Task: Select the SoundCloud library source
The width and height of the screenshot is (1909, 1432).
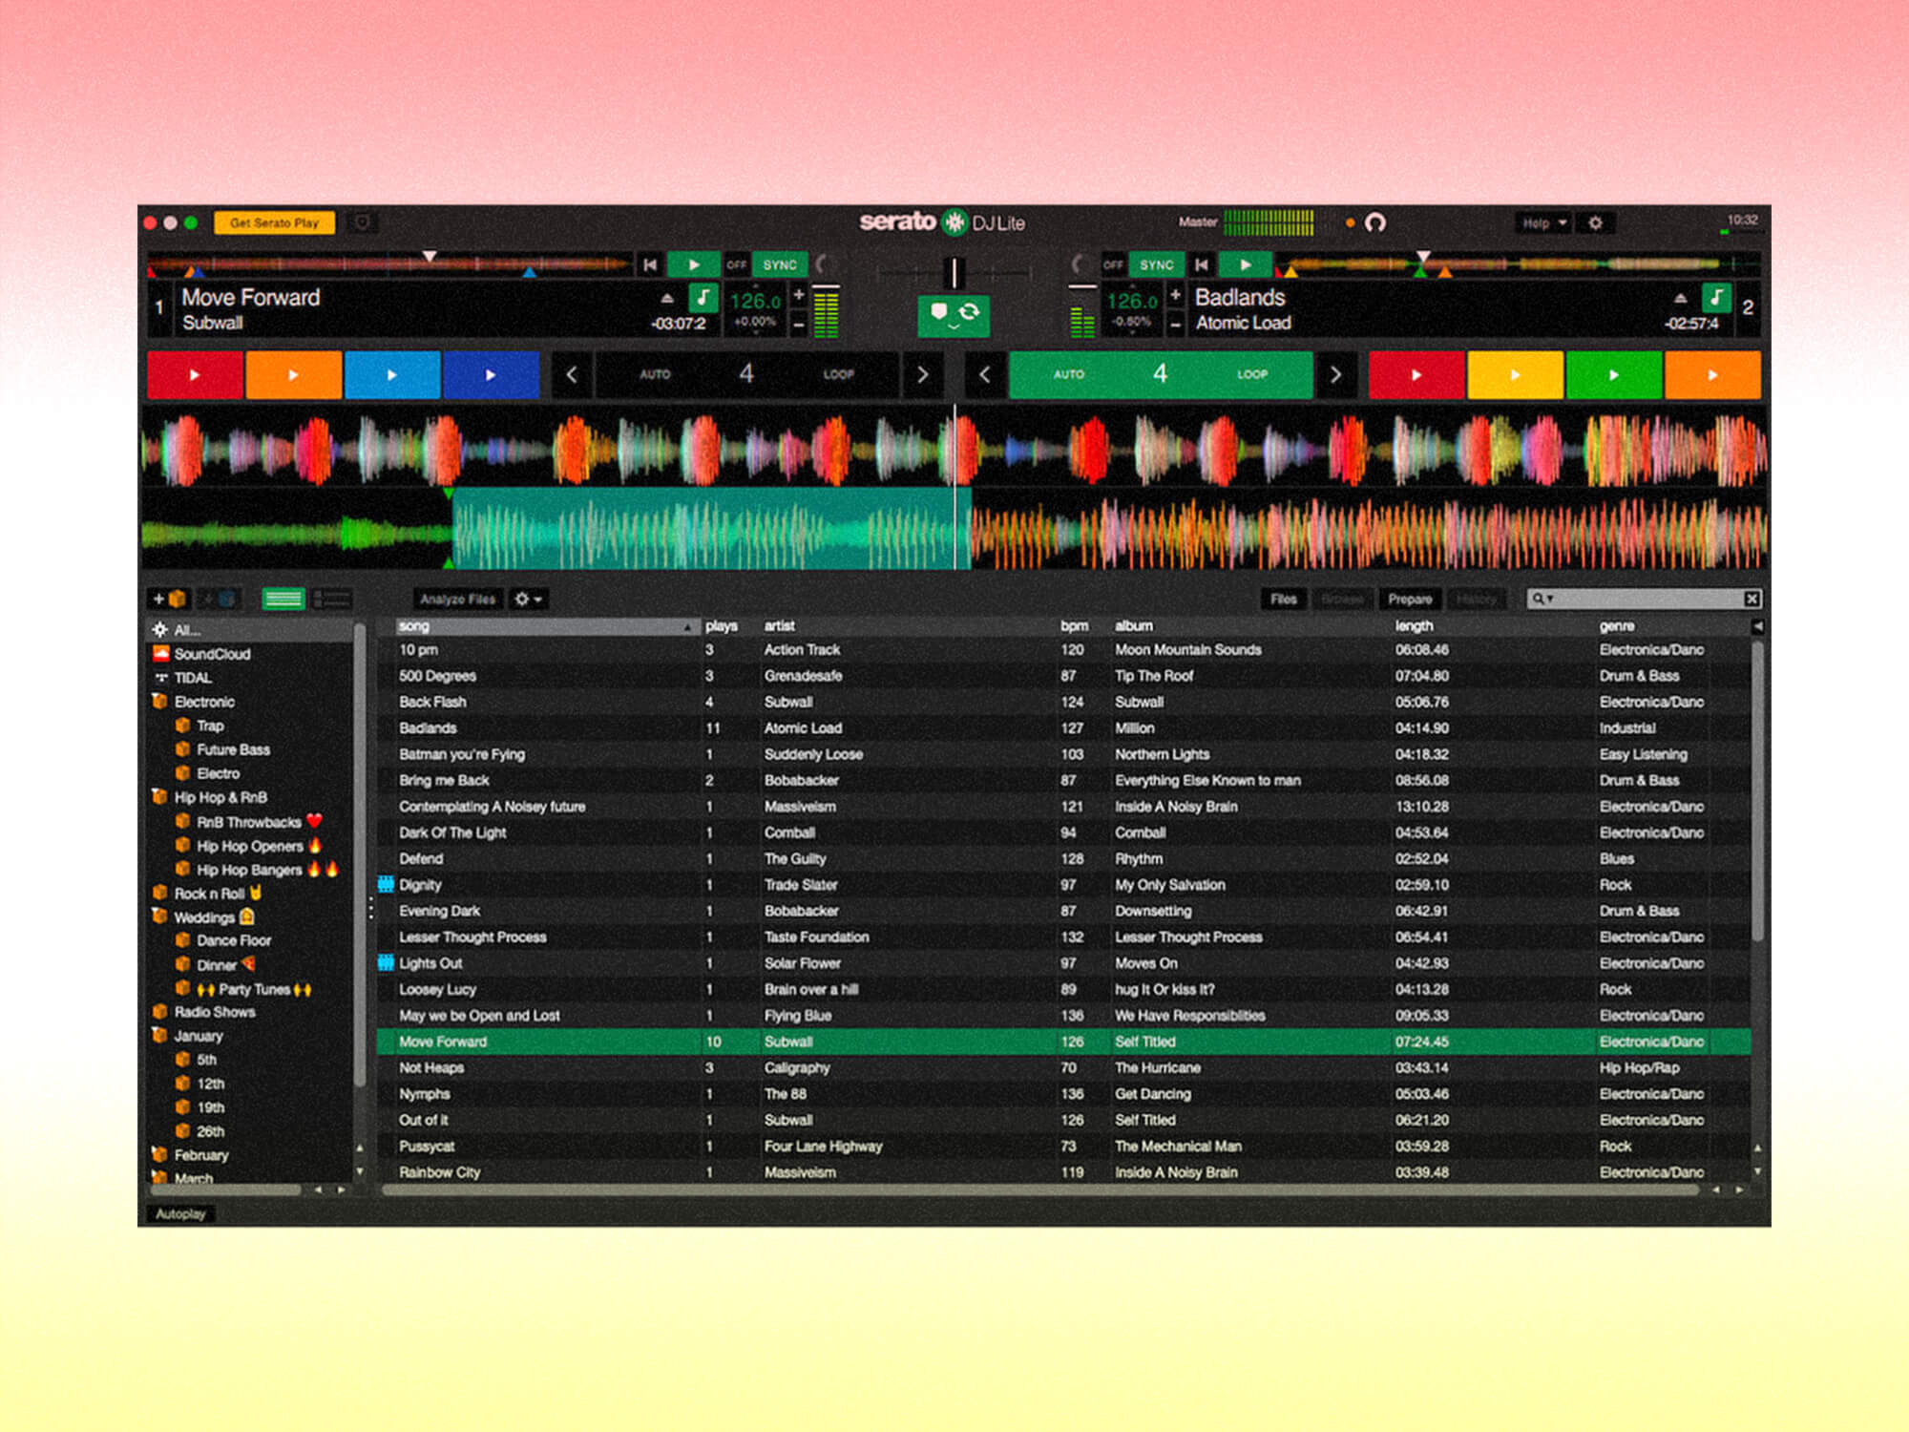Action: [x=212, y=654]
